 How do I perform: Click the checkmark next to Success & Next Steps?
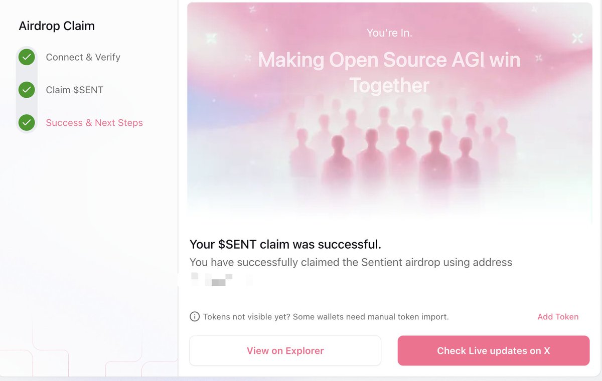(x=27, y=123)
